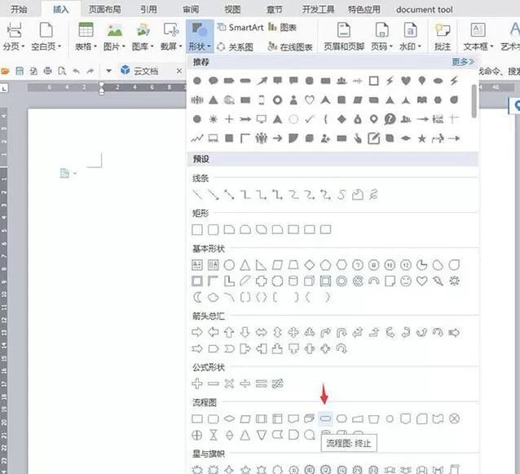Select the checkmark in 推荐 shapes

310,119
